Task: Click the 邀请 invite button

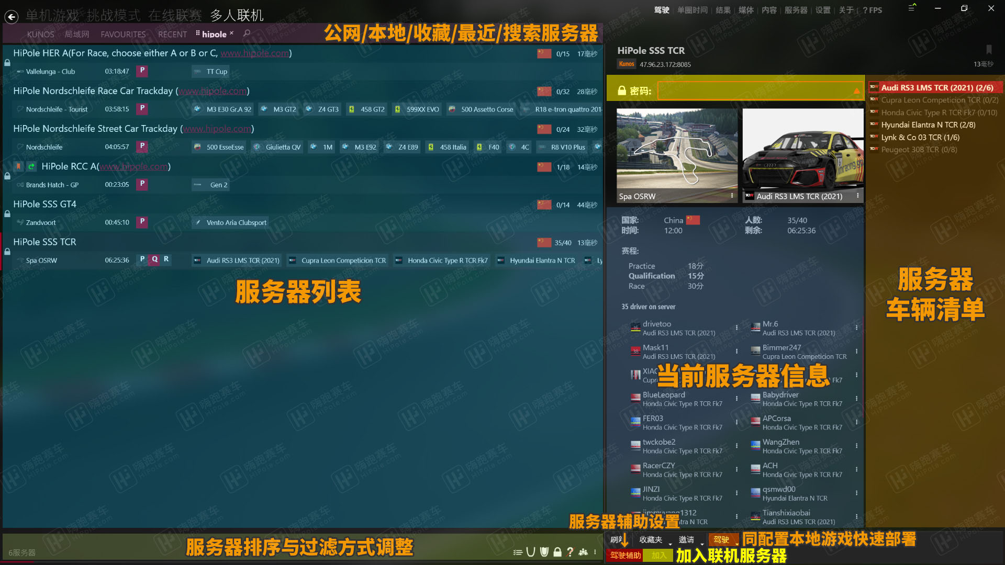Action: pyautogui.click(x=686, y=539)
